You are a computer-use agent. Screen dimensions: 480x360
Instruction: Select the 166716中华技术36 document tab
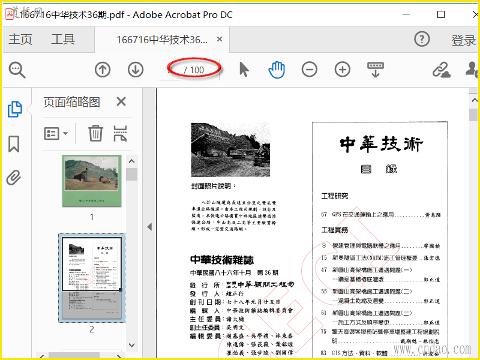162,40
